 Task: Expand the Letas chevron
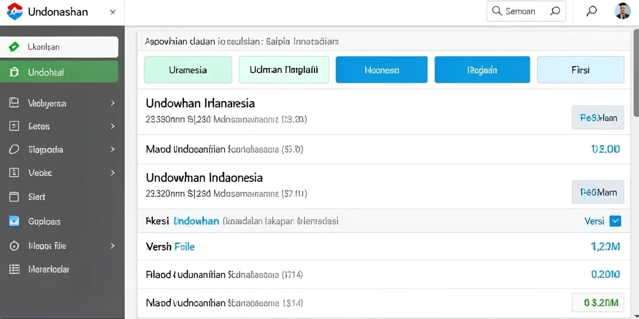click(x=113, y=126)
